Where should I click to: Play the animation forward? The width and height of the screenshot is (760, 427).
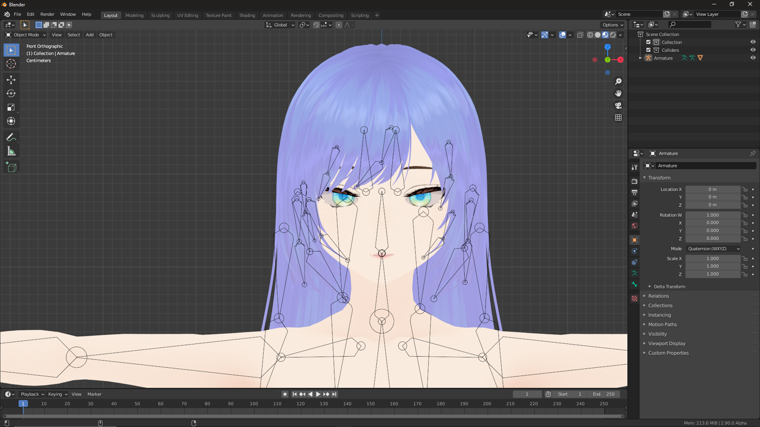tap(318, 394)
